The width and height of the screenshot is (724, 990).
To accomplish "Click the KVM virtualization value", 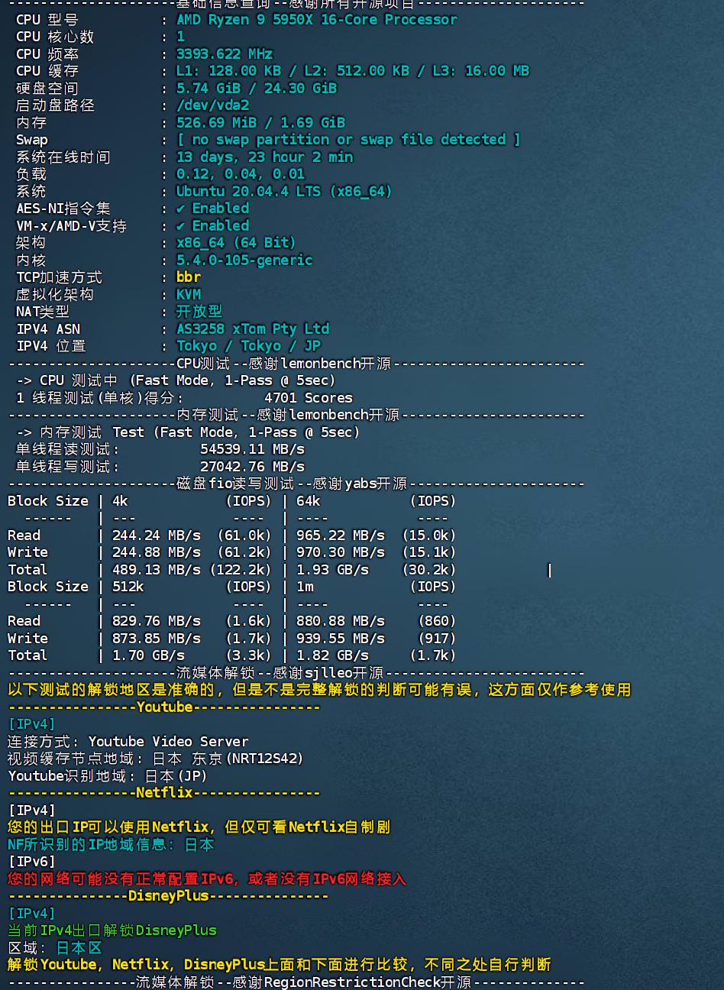I will coord(189,295).
